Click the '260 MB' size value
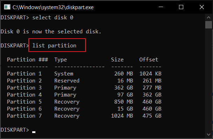This screenshot has height=139, width=213. pos(124,74)
